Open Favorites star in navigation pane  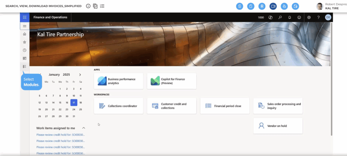click(x=24, y=42)
